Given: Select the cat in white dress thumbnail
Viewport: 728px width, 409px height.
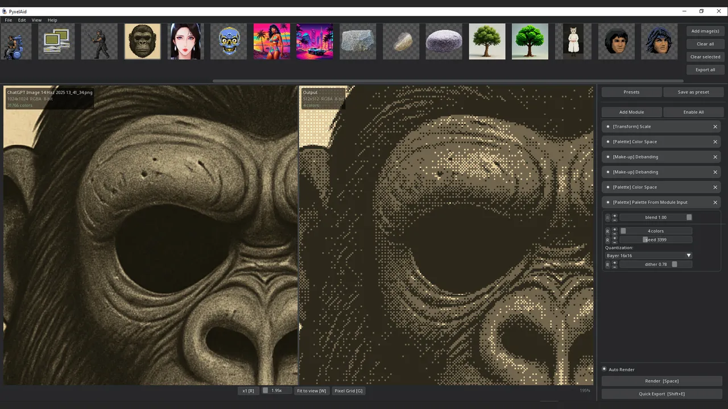Looking at the screenshot, I should (573, 41).
